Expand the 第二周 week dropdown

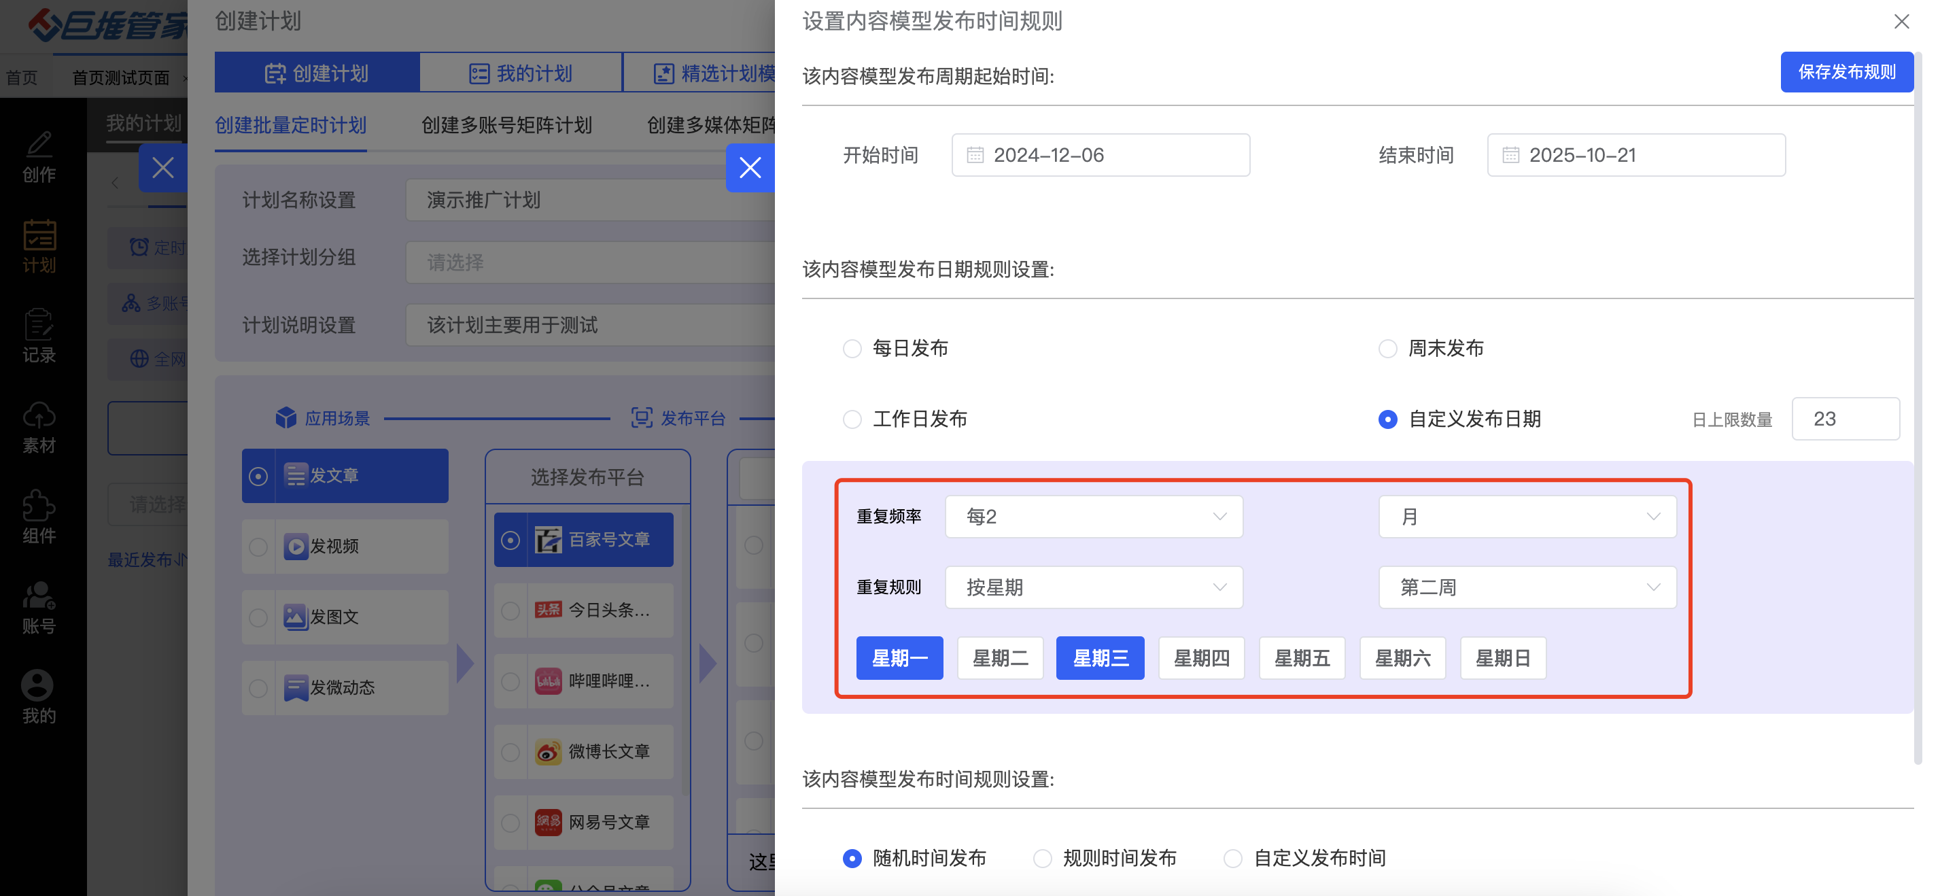coord(1527,587)
